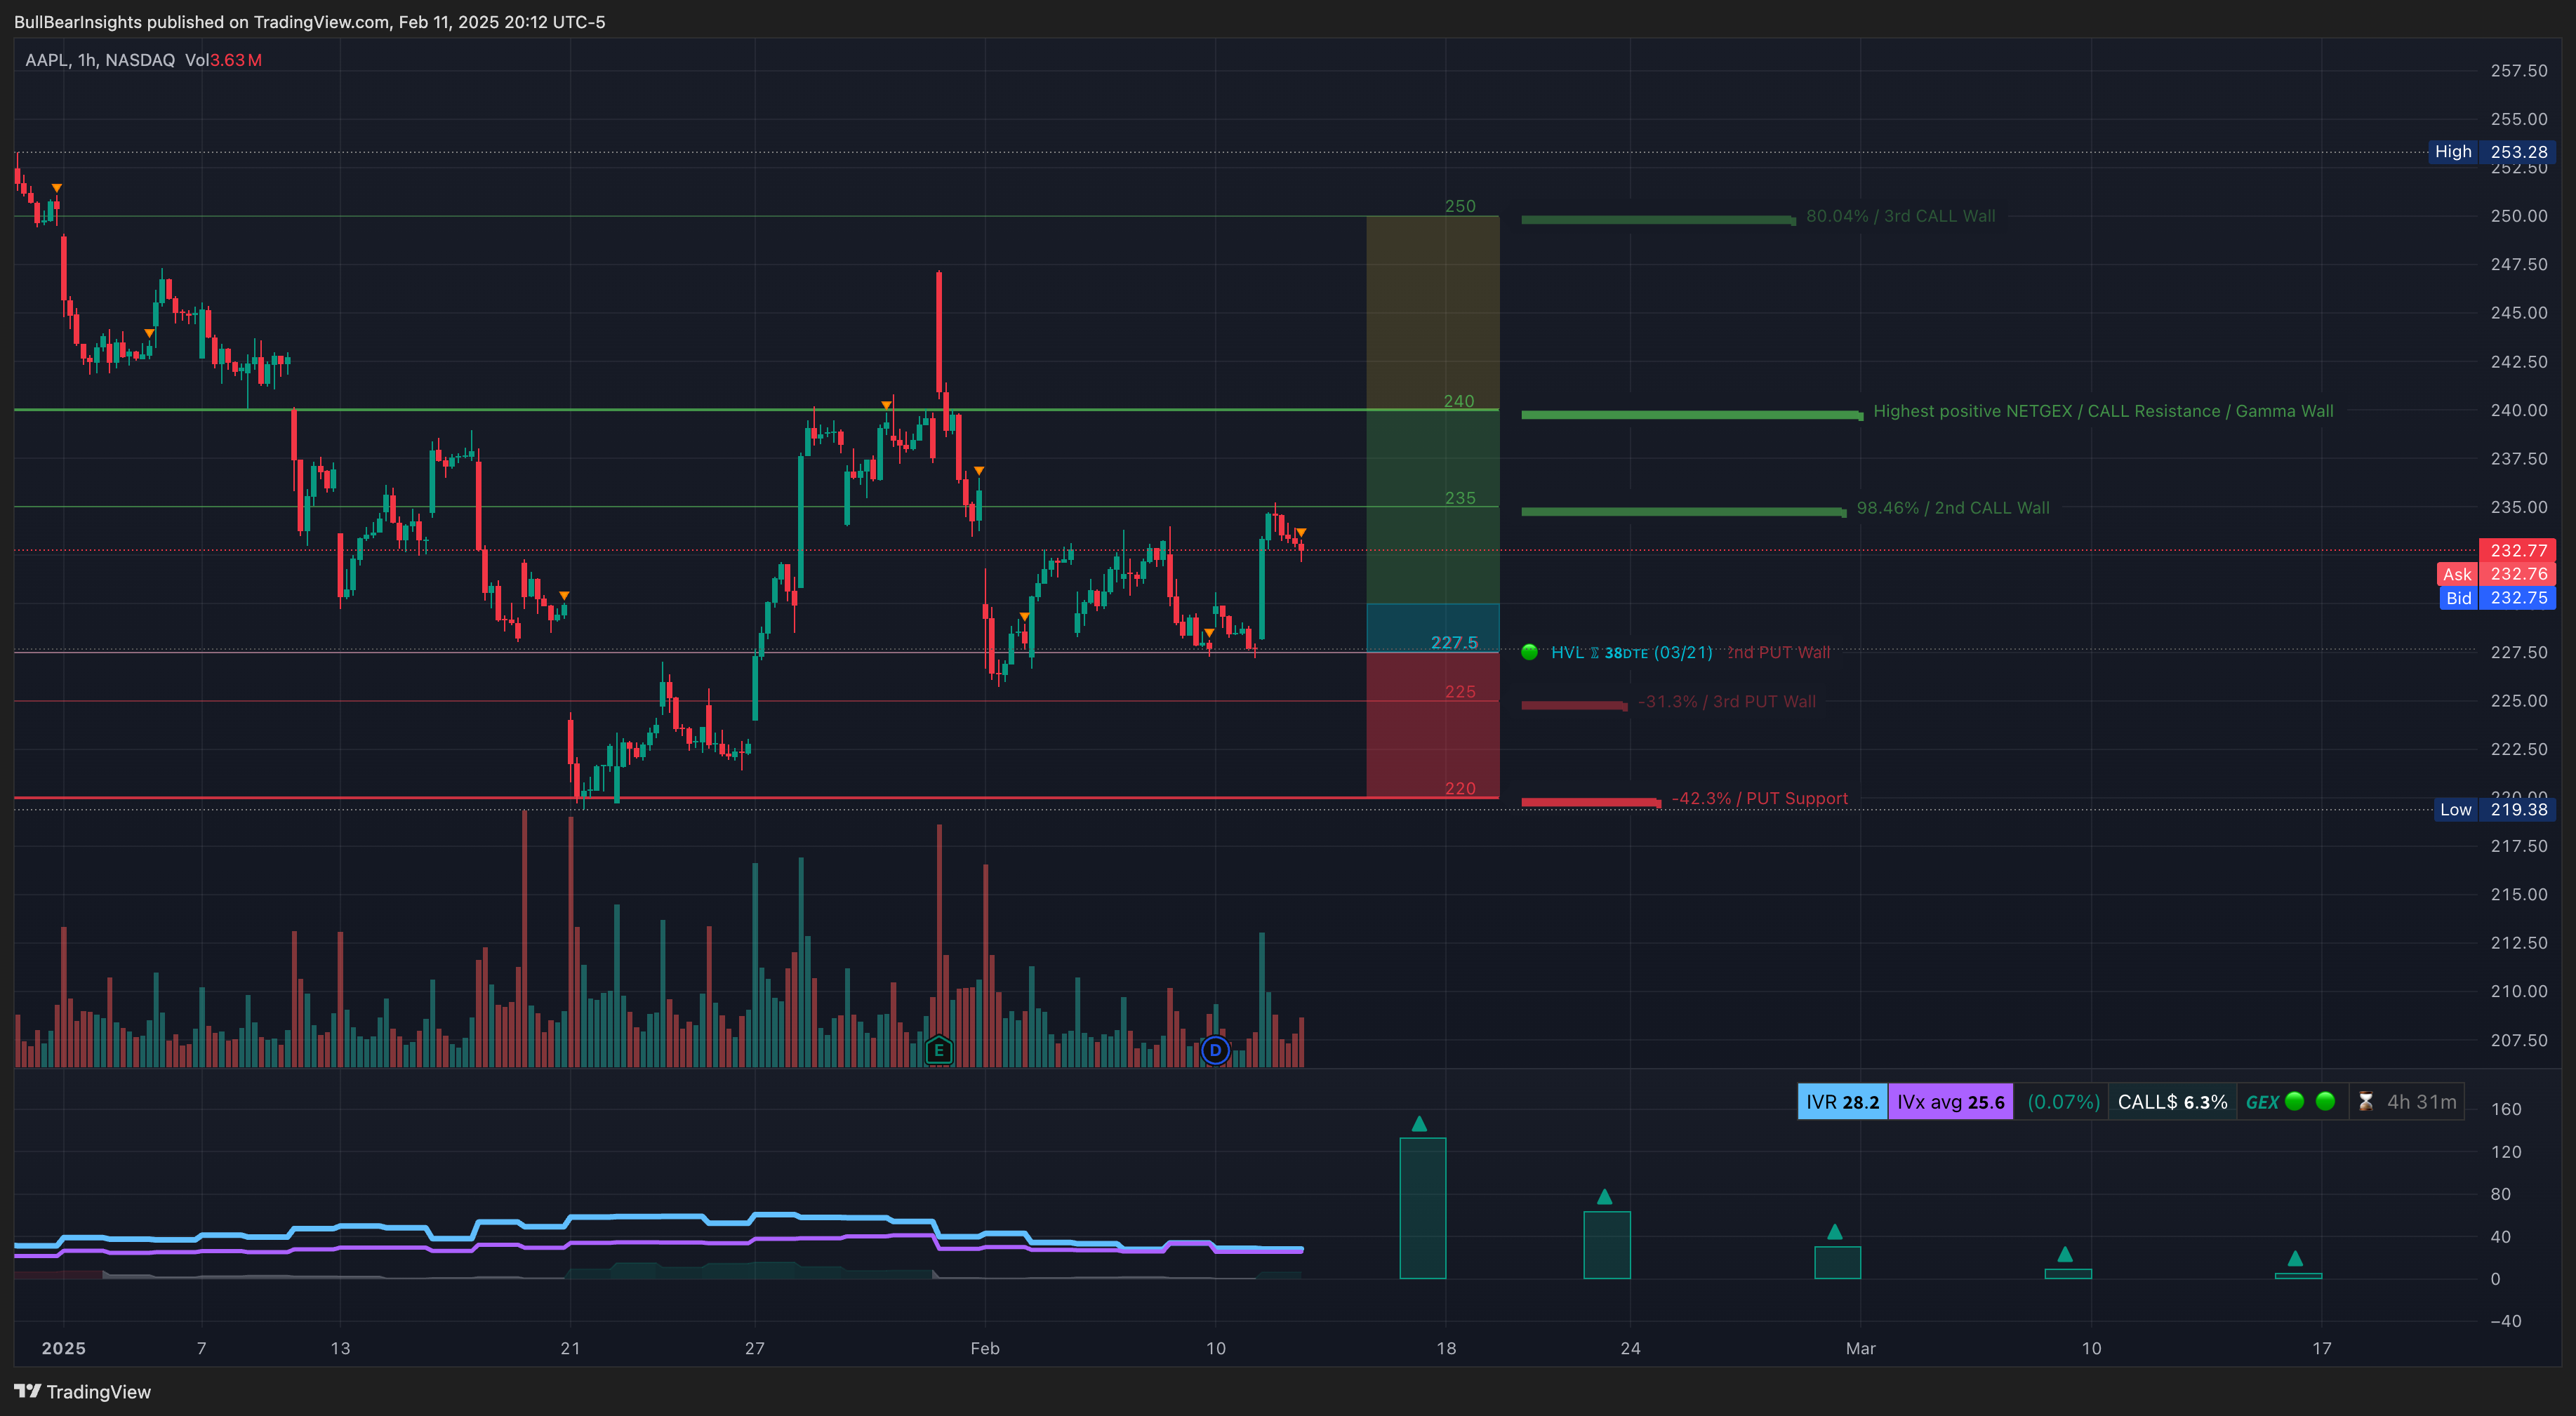The image size is (2576, 1416).
Task: Click the green 3rd CALL Wall horizontal bar
Action: pyautogui.click(x=1658, y=219)
